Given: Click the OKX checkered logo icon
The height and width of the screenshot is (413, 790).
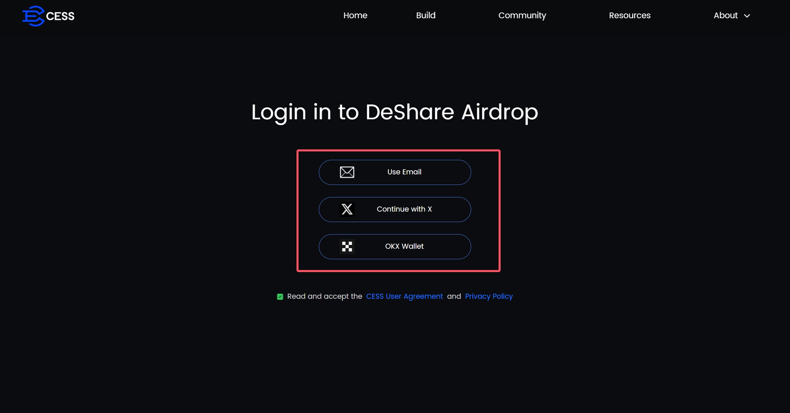Looking at the screenshot, I should 347,246.
